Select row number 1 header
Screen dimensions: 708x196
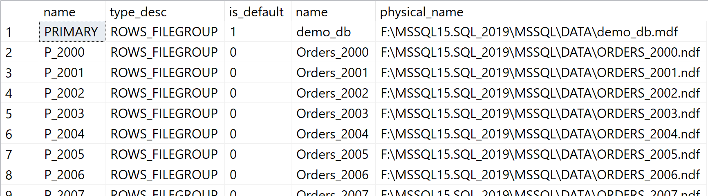click(20, 31)
